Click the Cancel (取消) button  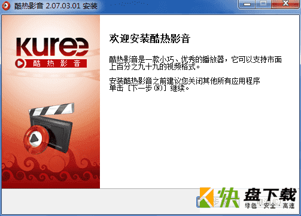click(270, 202)
